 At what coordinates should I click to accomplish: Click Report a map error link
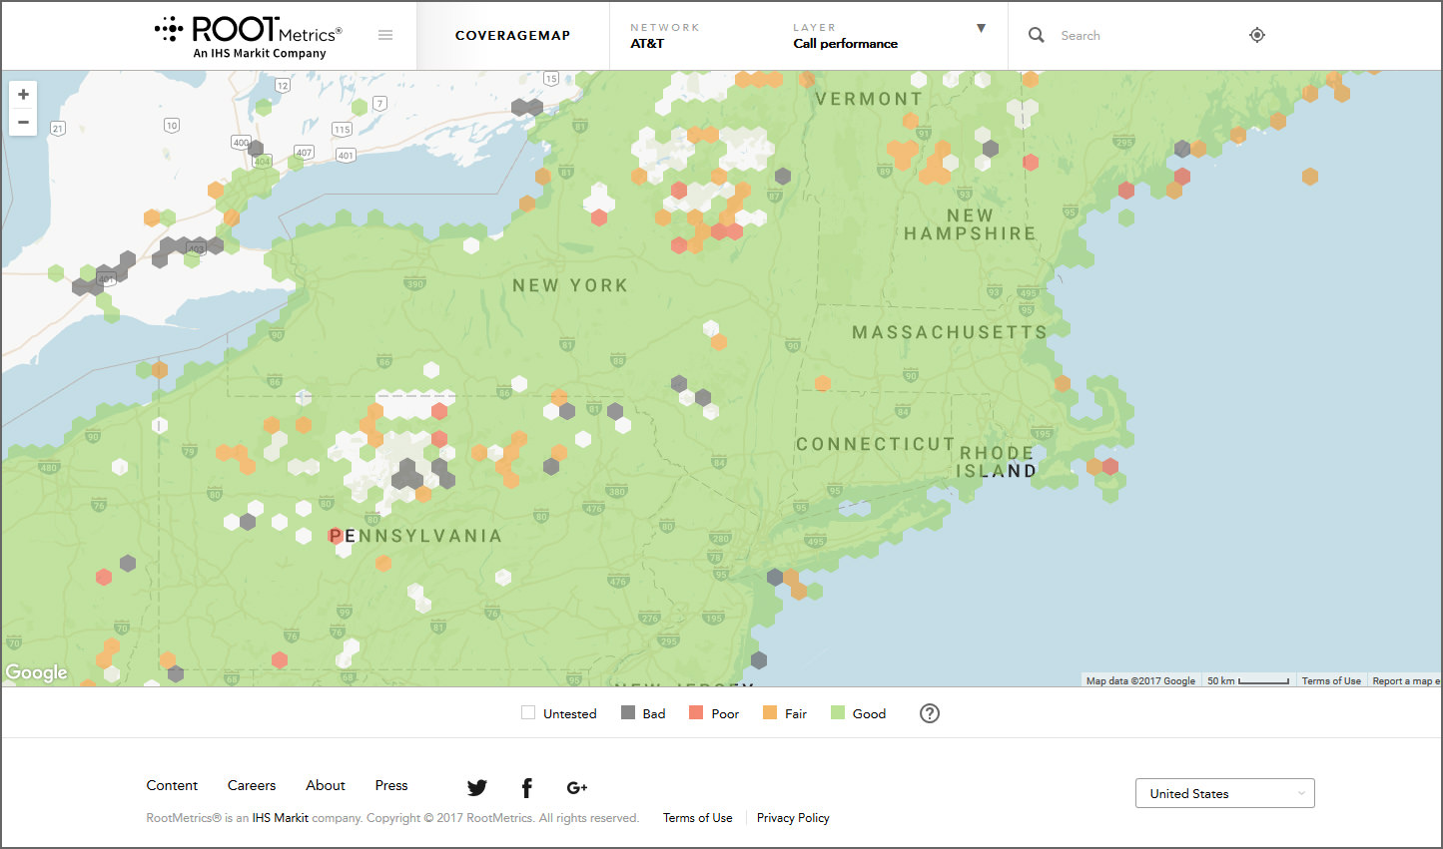[1406, 681]
